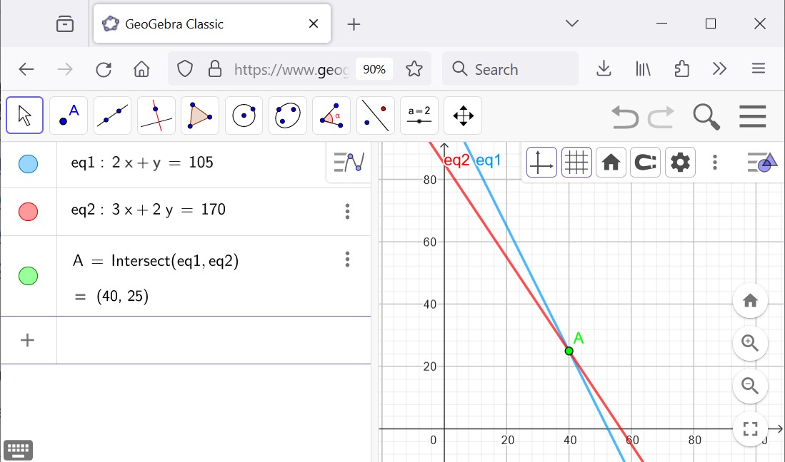This screenshot has width=785, height=462.
Task: Toggle grid display in graphics style bar
Action: tap(576, 163)
